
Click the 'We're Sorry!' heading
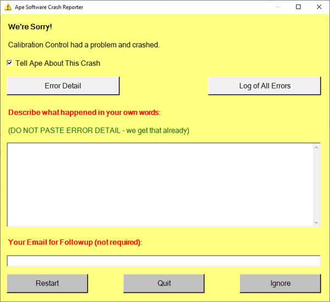[30, 27]
